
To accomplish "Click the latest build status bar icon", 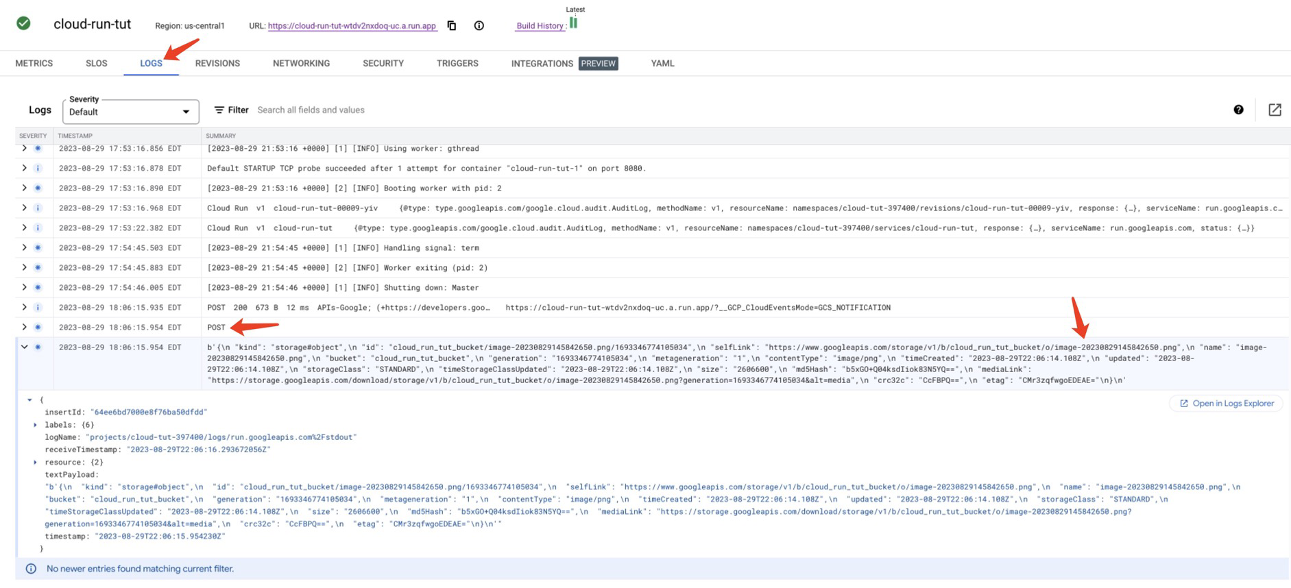I will 574,23.
